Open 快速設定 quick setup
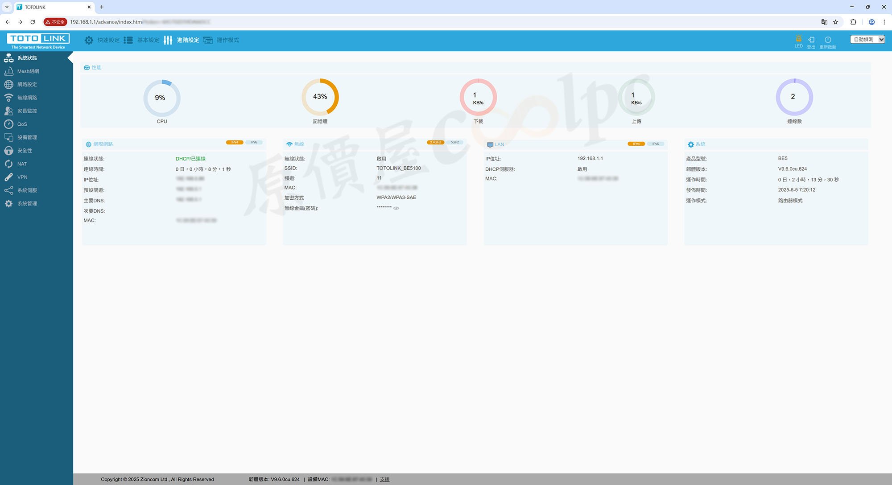Viewport: 892px width, 485px height. 108,40
